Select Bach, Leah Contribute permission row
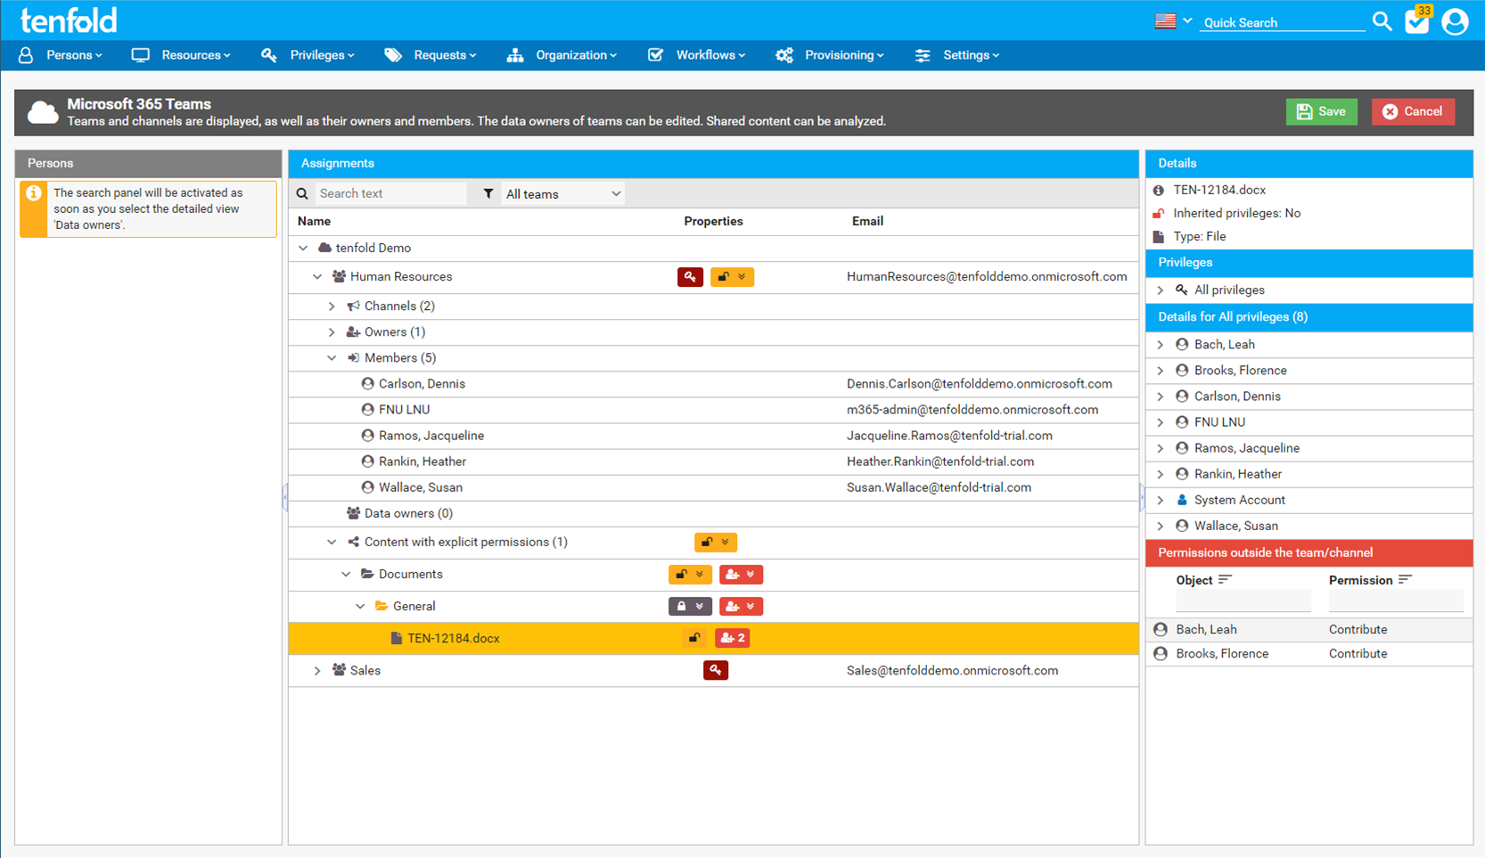 pos(1309,630)
